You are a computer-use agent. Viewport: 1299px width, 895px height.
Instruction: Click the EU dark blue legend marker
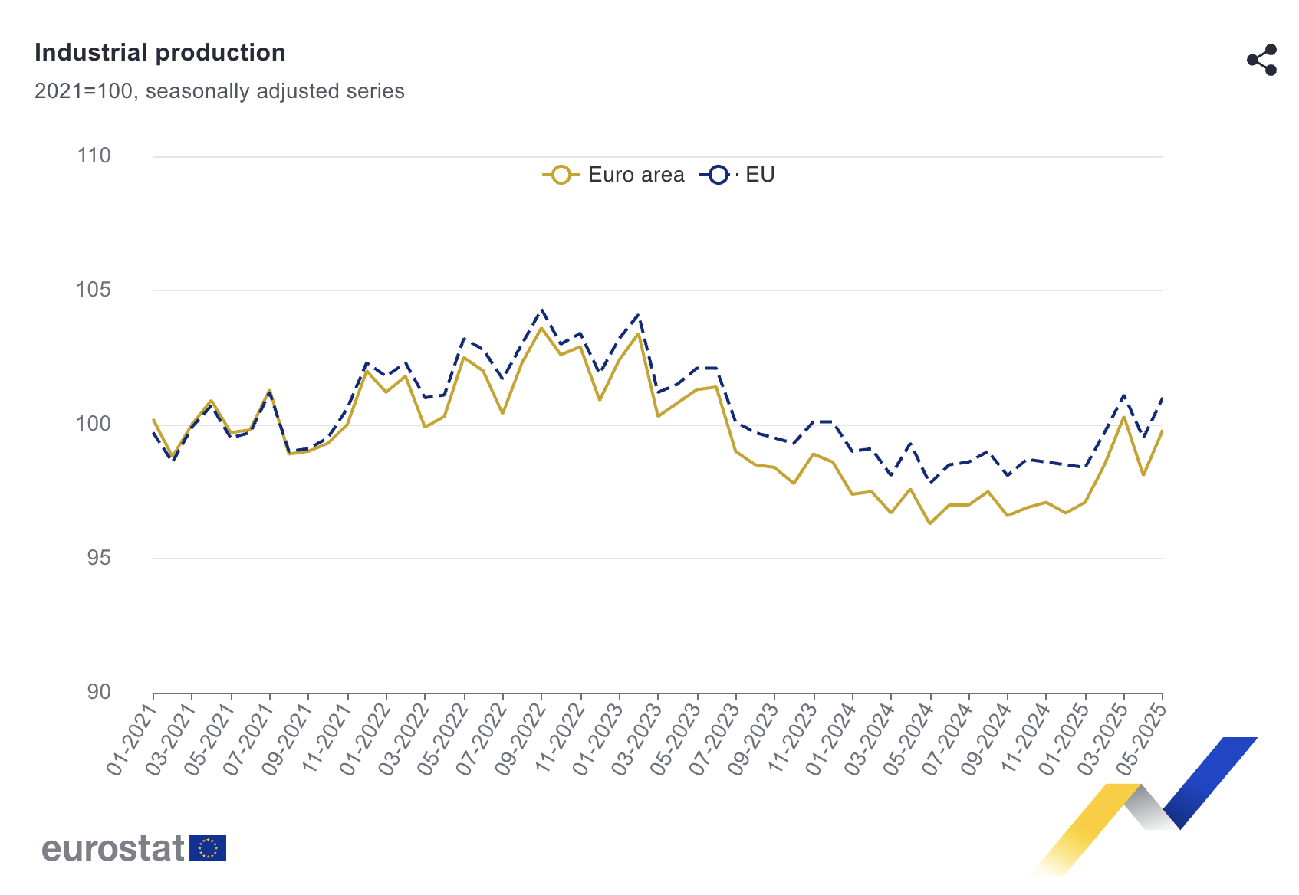coord(718,175)
